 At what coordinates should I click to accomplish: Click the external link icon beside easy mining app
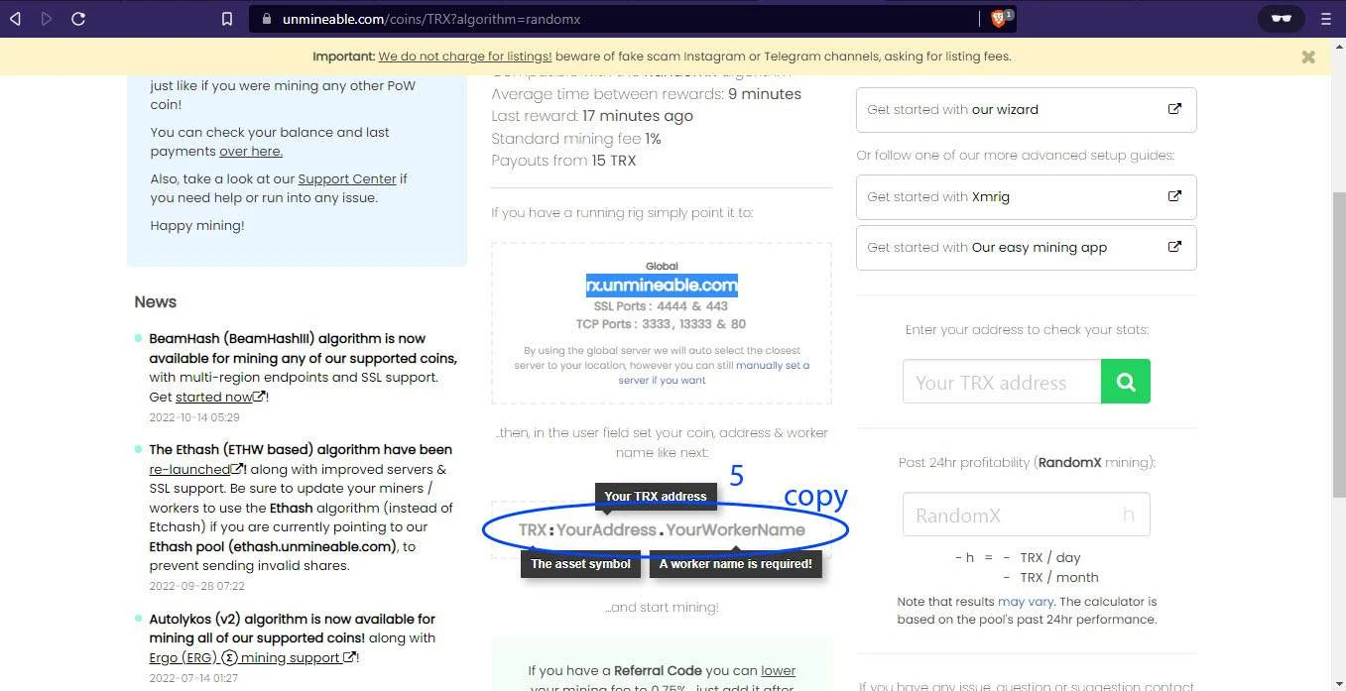point(1174,247)
